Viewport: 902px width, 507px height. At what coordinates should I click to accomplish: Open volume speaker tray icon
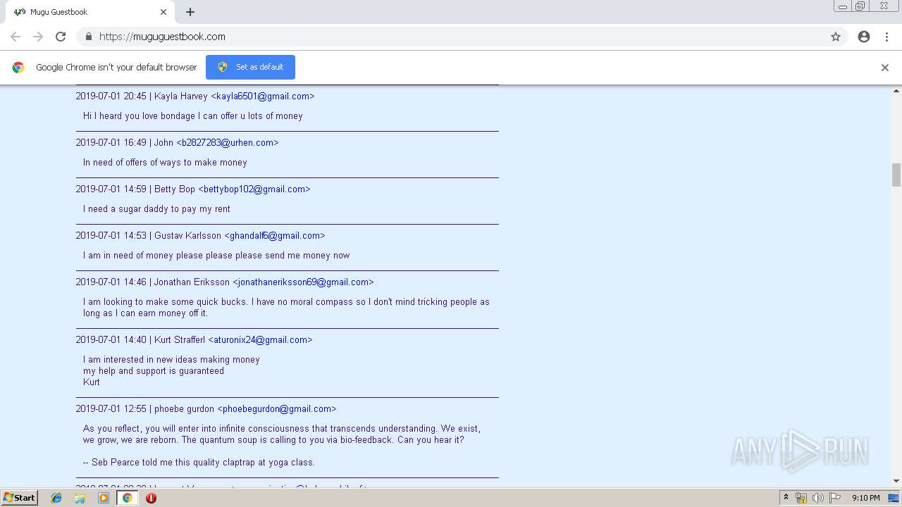[x=818, y=498]
